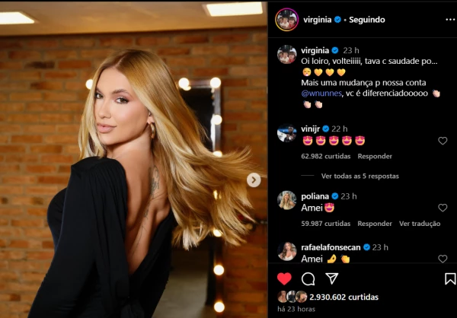Open vinijr's profile avatar

[287, 133]
